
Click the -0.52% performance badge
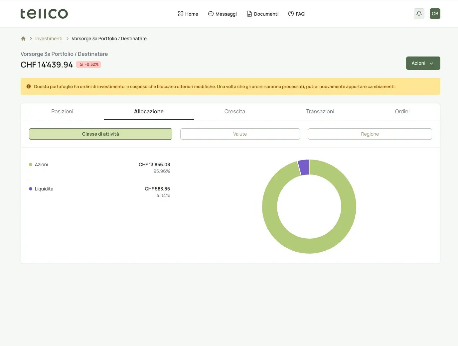coord(88,64)
